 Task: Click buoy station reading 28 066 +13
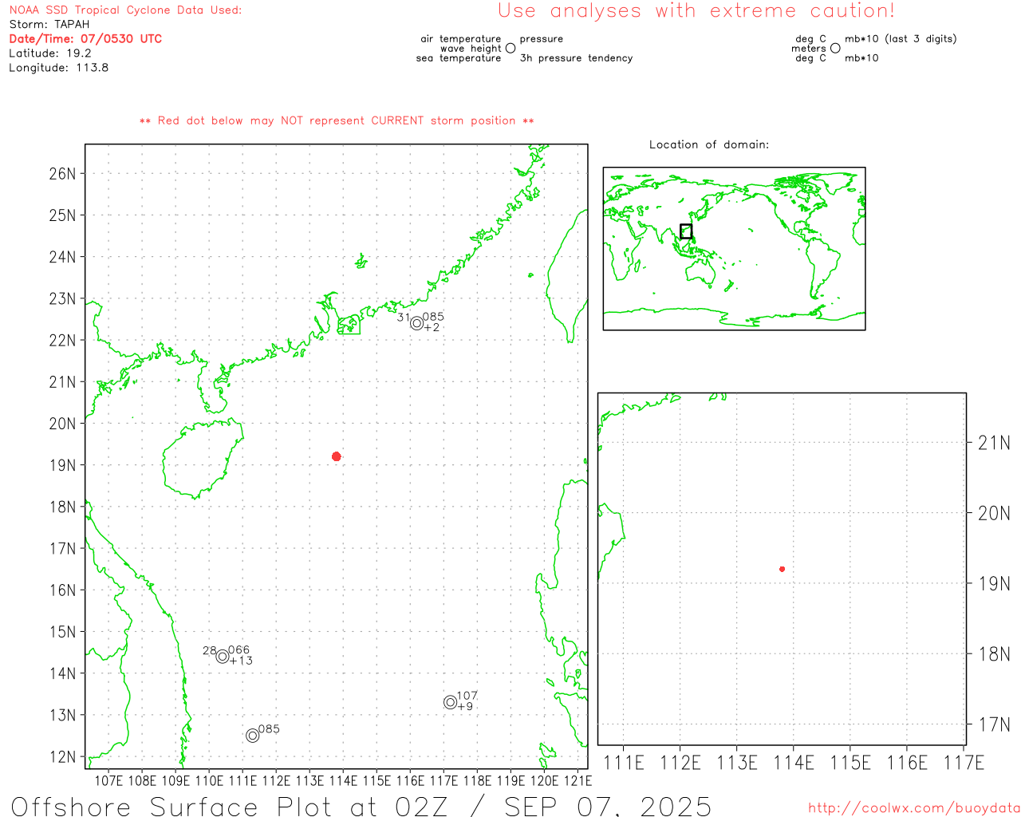click(223, 656)
